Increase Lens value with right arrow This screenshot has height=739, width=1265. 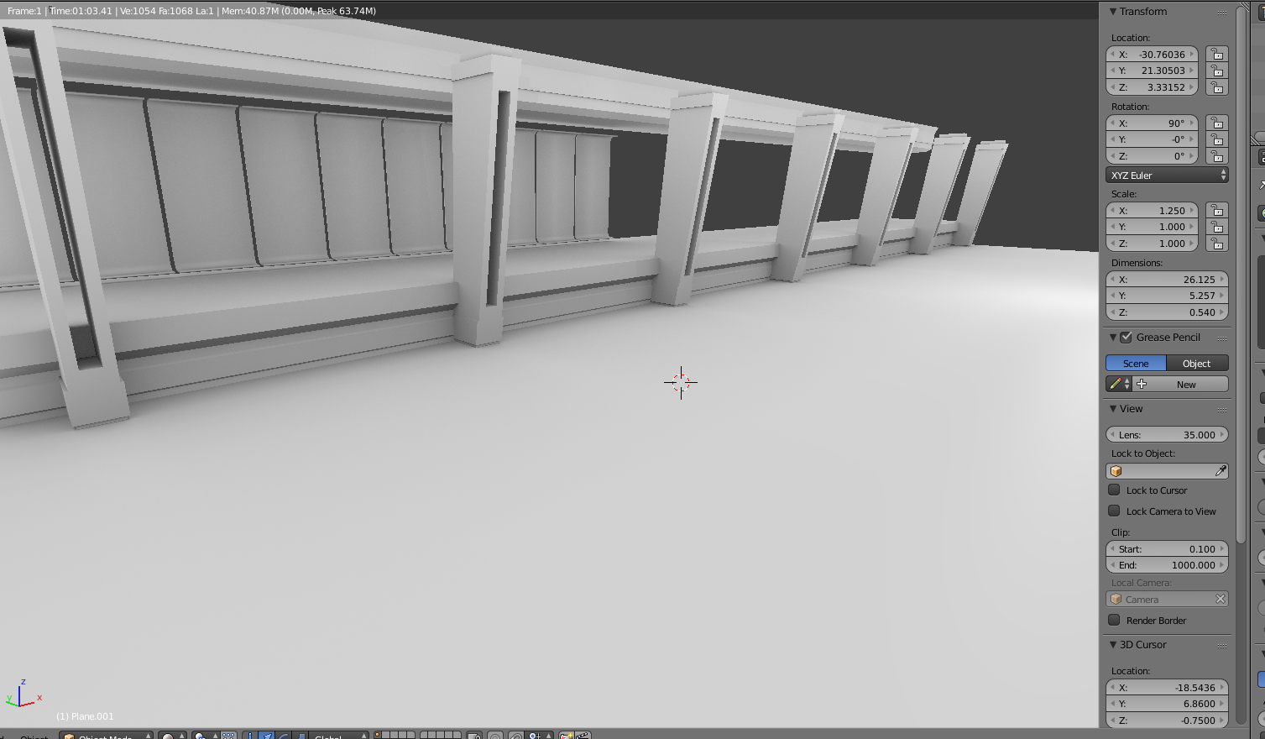tap(1221, 434)
